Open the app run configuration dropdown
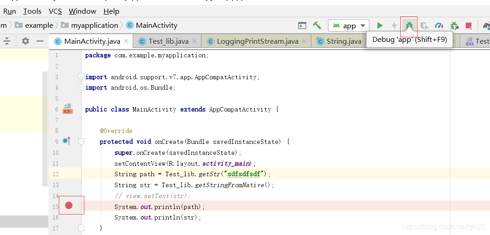This screenshot has width=490, height=235. pos(349,26)
